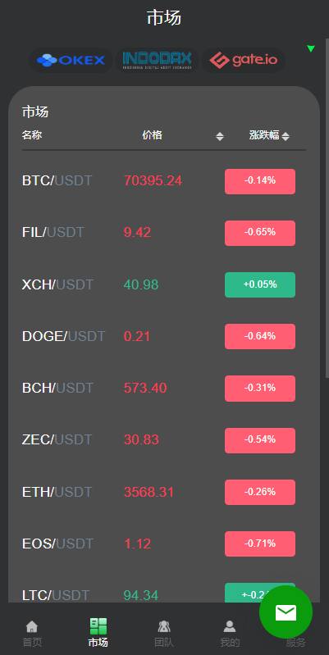Open the green mail message button

(x=286, y=612)
